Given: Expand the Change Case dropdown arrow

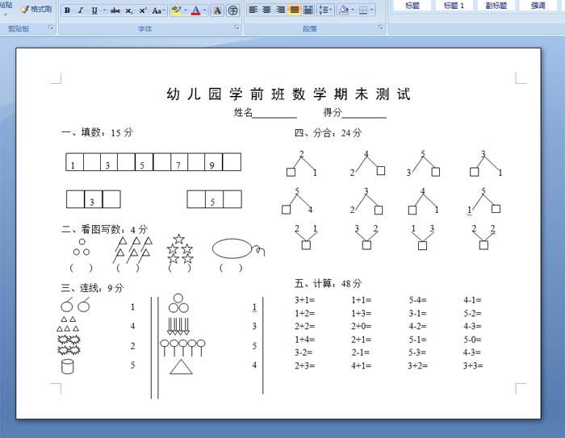Looking at the screenshot, I should (x=164, y=10).
